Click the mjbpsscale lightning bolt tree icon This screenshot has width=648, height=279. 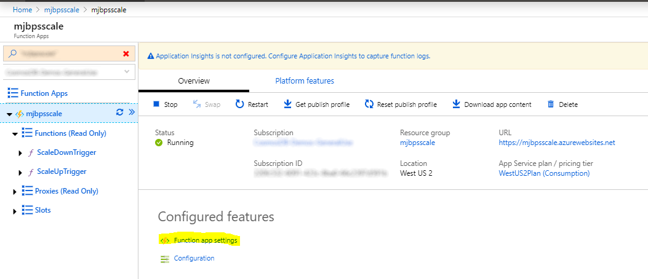coord(20,114)
